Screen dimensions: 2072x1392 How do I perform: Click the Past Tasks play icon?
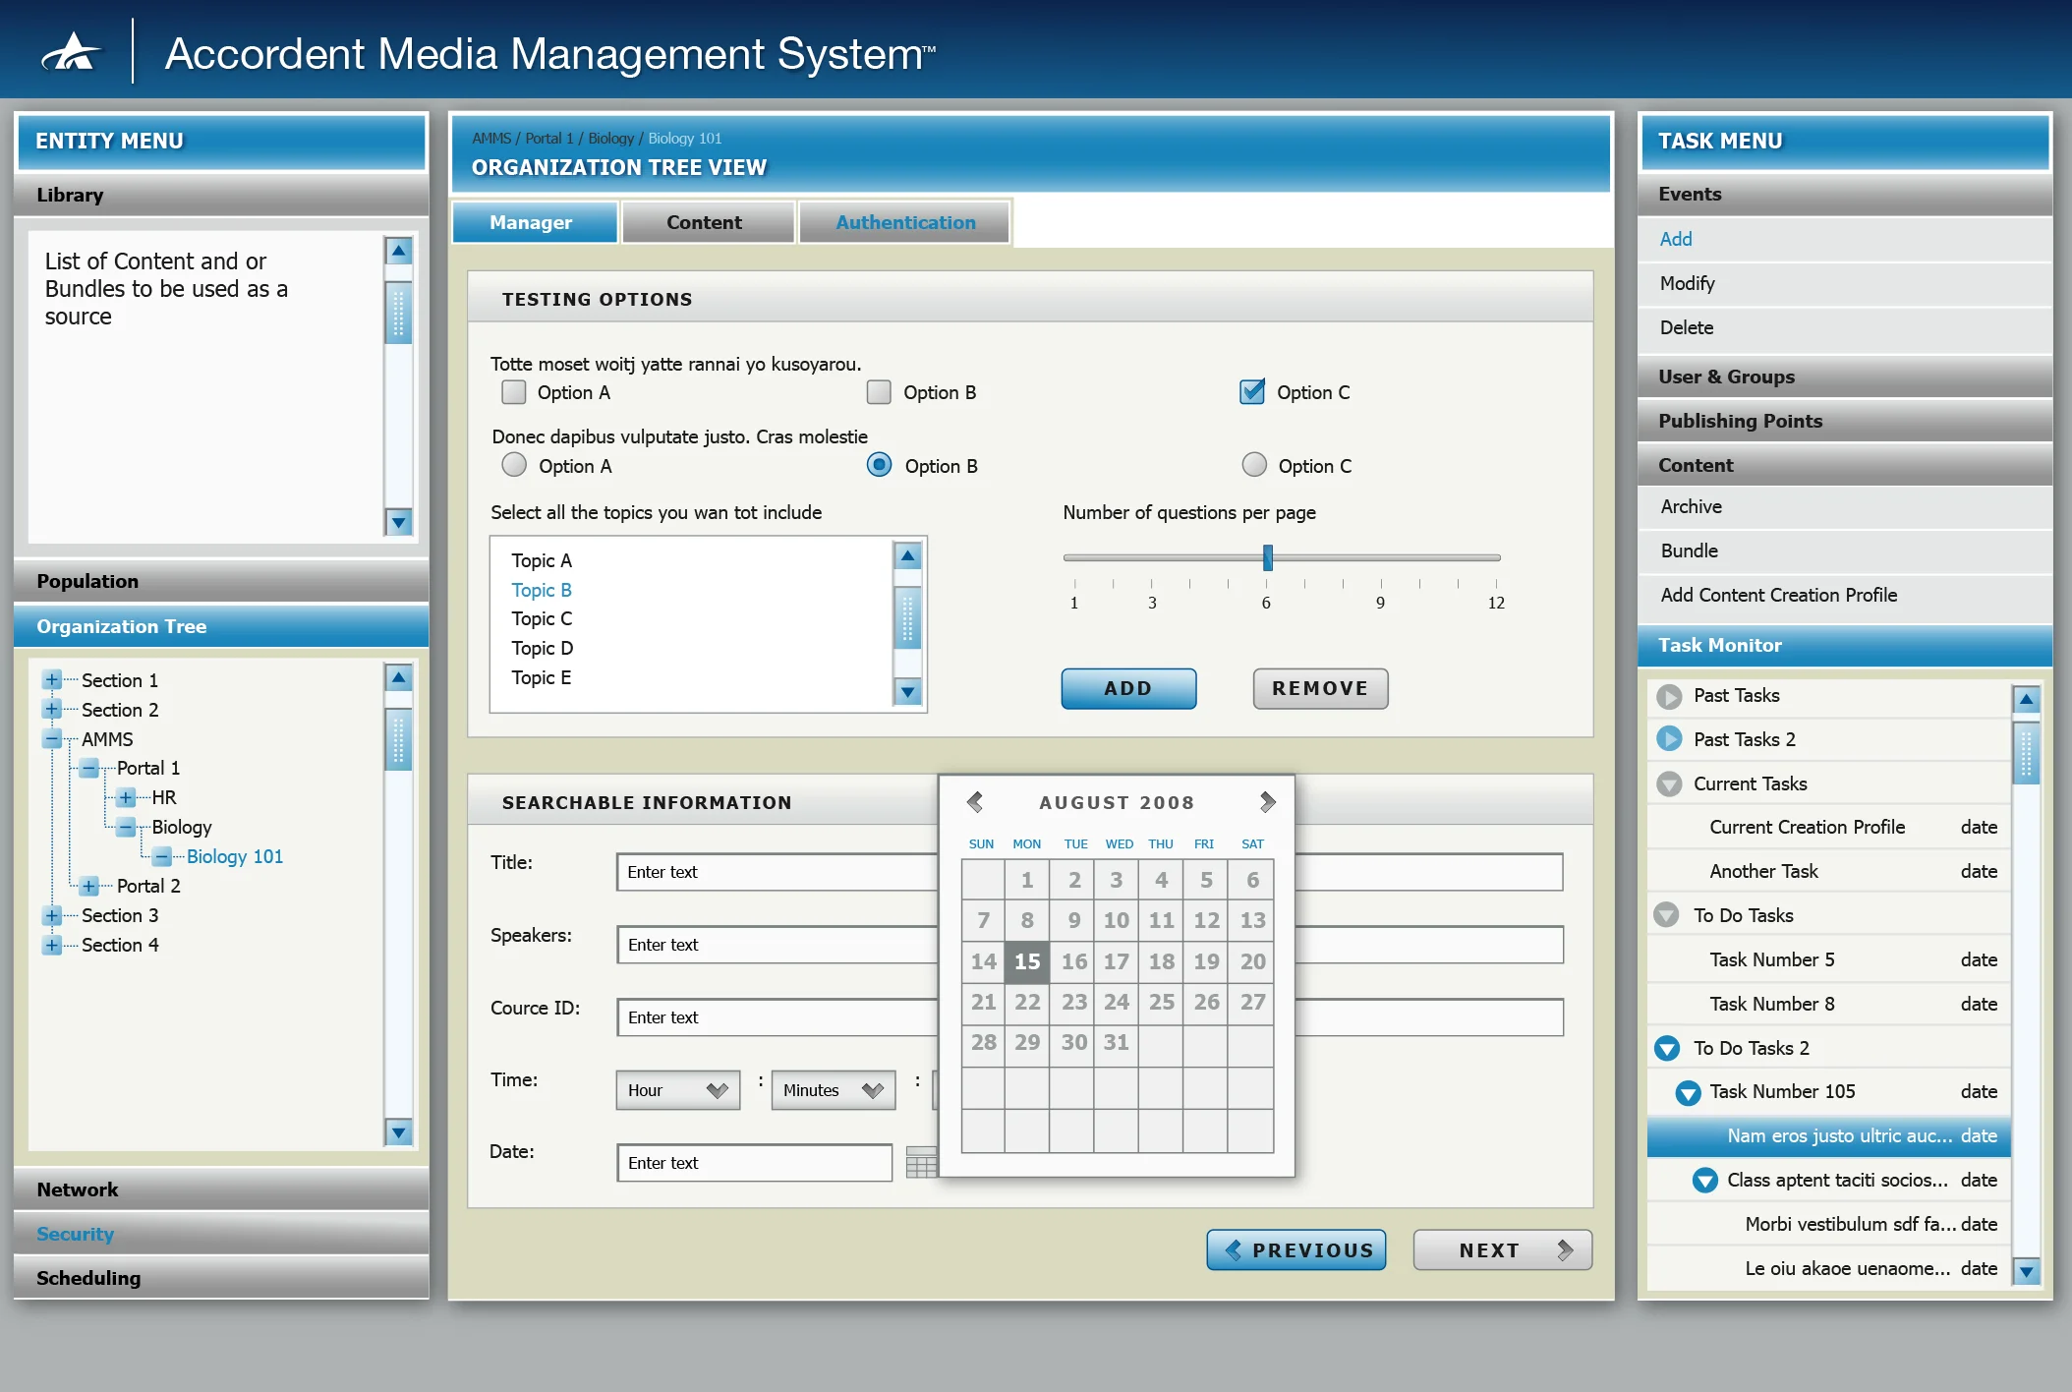click(1669, 696)
